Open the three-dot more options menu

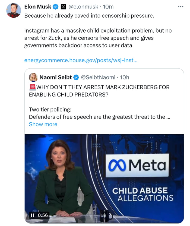point(180,7)
